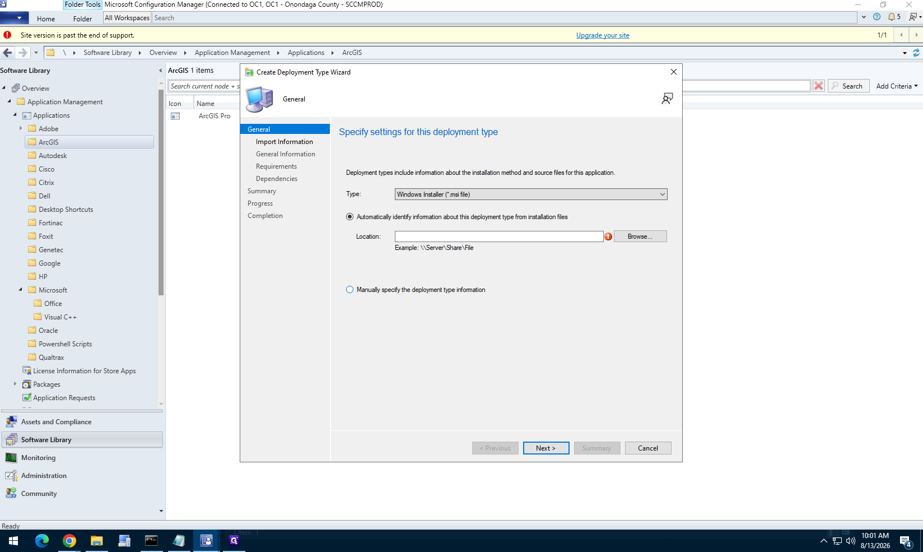Expand the Adobe folder node
This screenshot has width=923, height=552.
[x=21, y=128]
